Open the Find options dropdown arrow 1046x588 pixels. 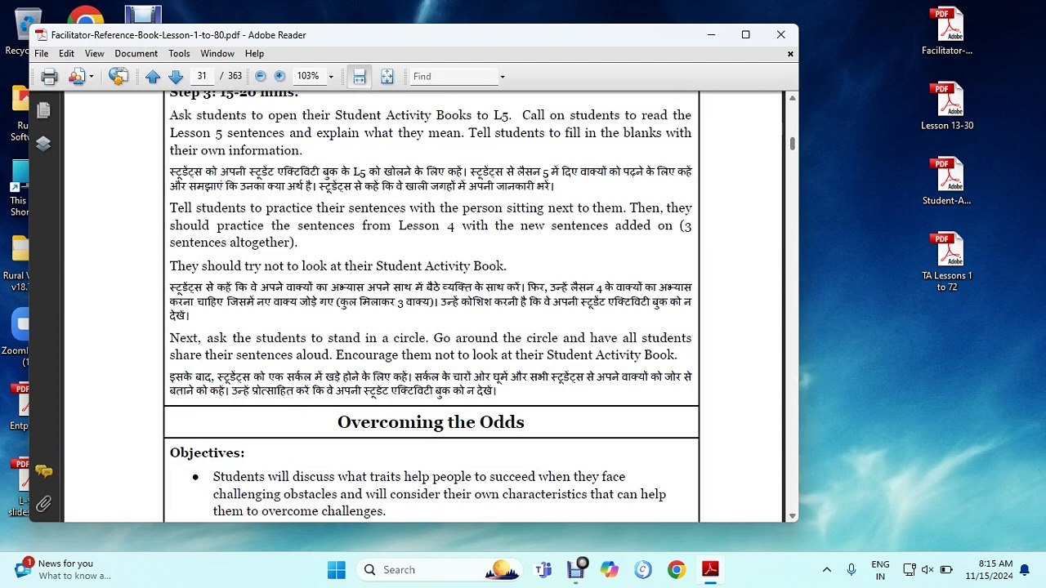[503, 77]
